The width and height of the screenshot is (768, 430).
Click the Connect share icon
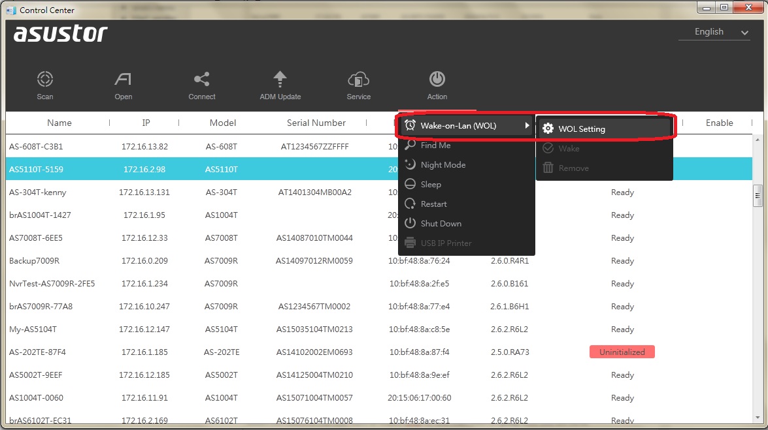pyautogui.click(x=202, y=79)
